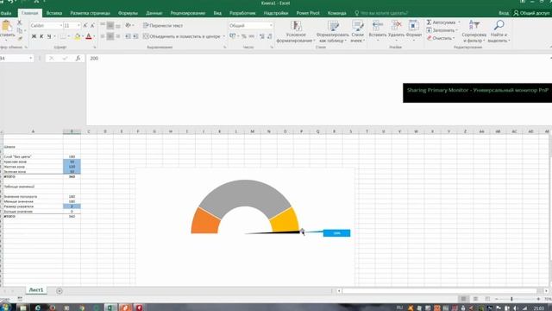The image size is (552, 311).
Task: Apply the yellow fill color bucket
Action: point(78,36)
